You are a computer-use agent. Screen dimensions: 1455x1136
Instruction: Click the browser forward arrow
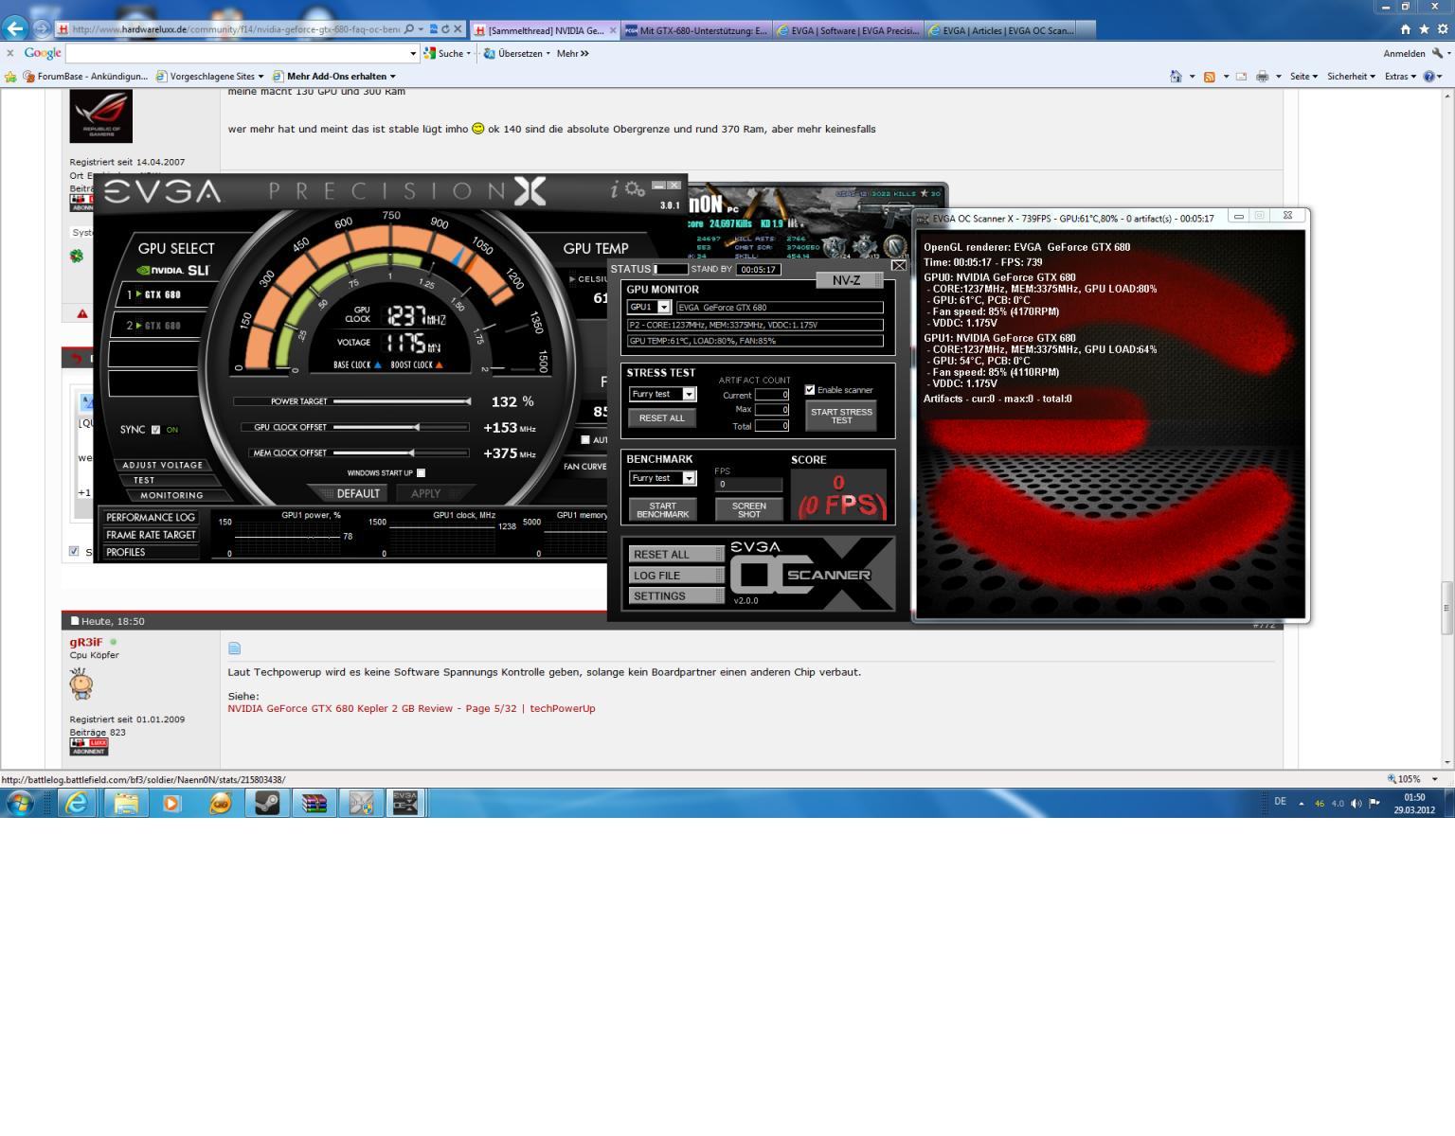[x=42, y=28]
